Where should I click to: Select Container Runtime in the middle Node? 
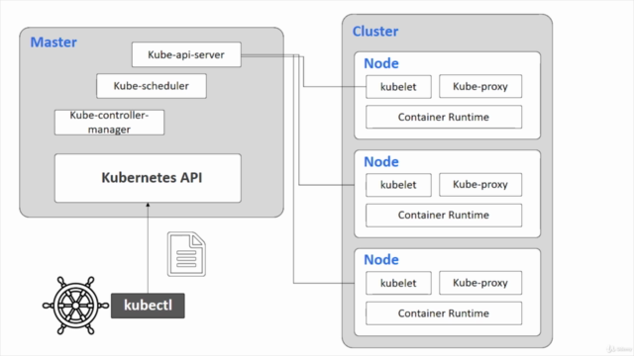click(444, 216)
